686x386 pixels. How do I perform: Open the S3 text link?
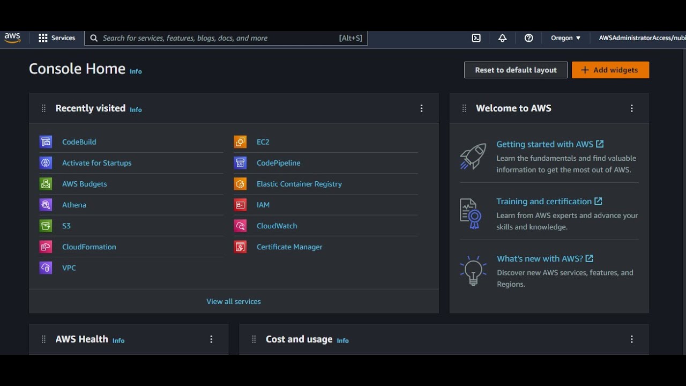(66, 226)
